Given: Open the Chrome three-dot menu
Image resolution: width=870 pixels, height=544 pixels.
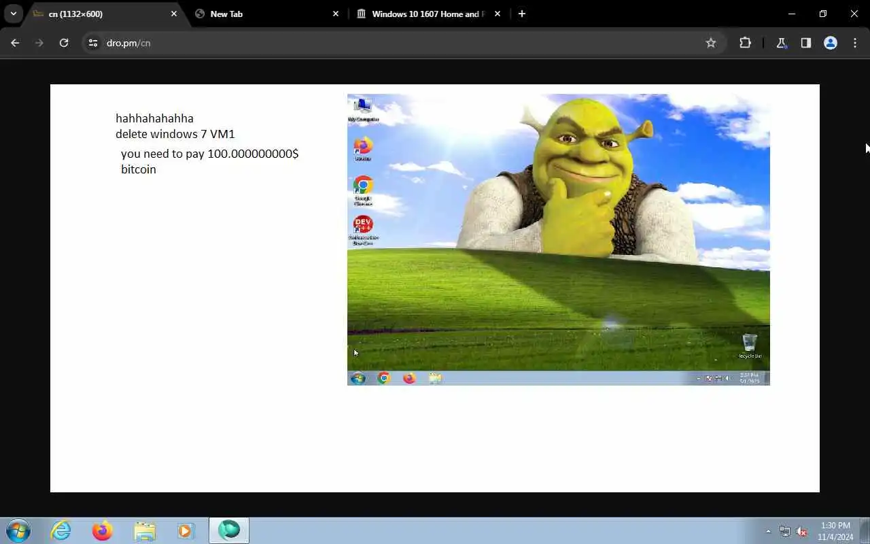Looking at the screenshot, I should tap(855, 43).
